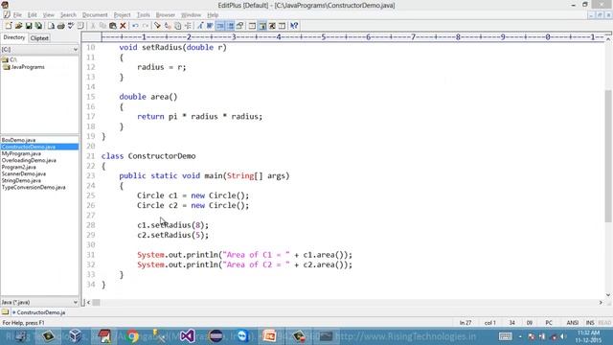This screenshot has width=613, height=345.
Task: Click the horizontal scrollbar left arrow
Action: pyautogui.click(x=88, y=302)
